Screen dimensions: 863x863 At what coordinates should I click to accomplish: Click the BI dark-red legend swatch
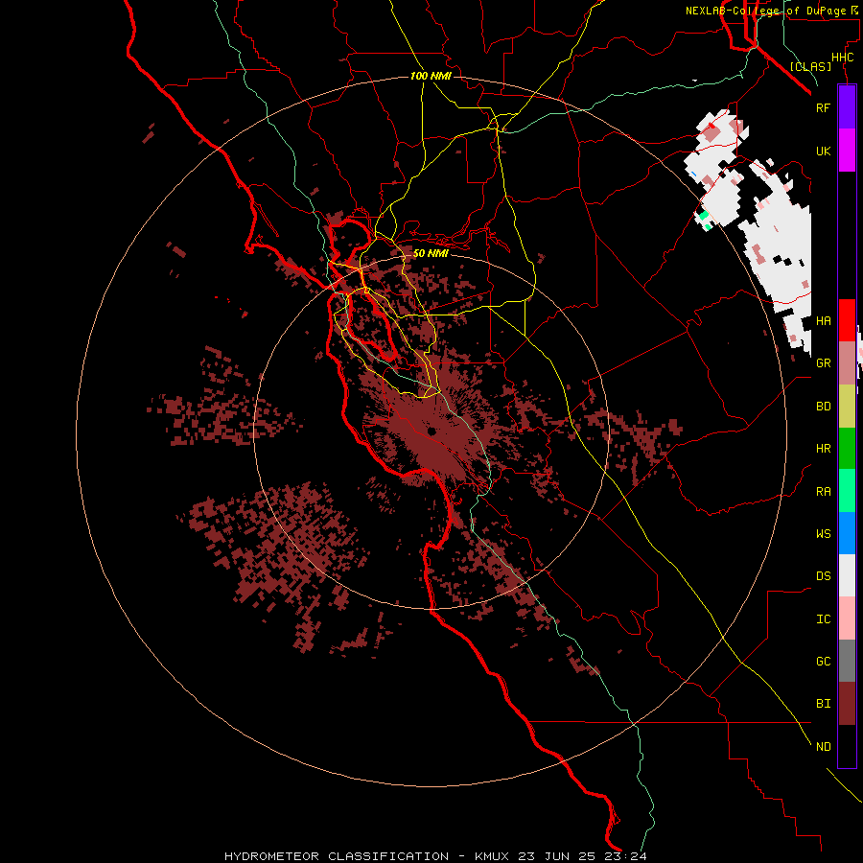847,704
